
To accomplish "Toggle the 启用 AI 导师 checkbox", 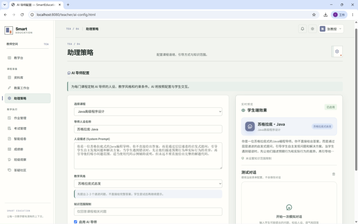I will (x=75, y=222).
